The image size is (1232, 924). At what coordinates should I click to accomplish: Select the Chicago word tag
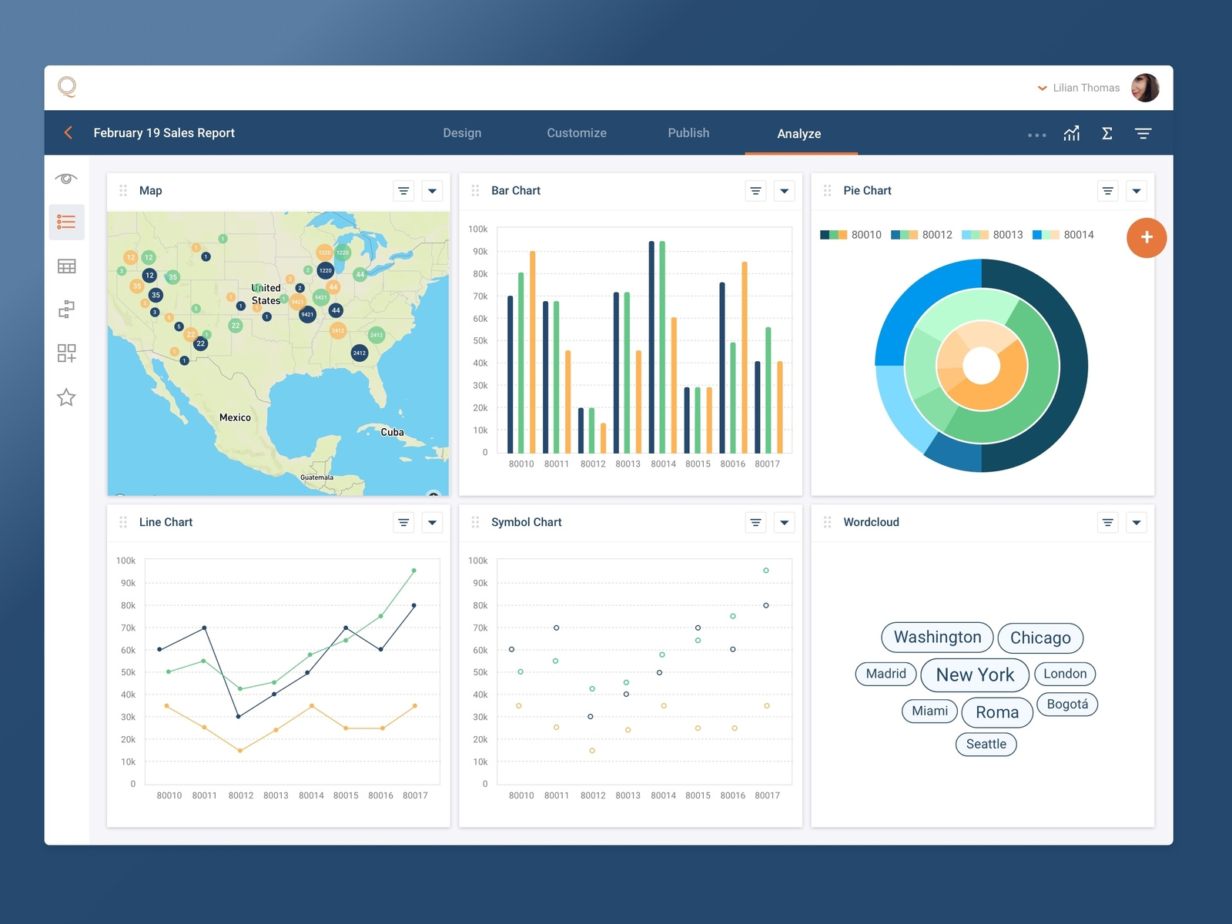(1040, 638)
